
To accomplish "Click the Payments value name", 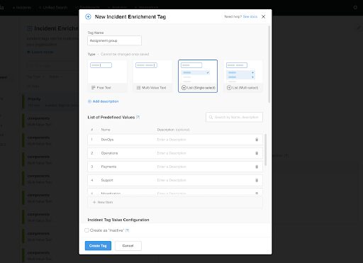I will (108, 167).
